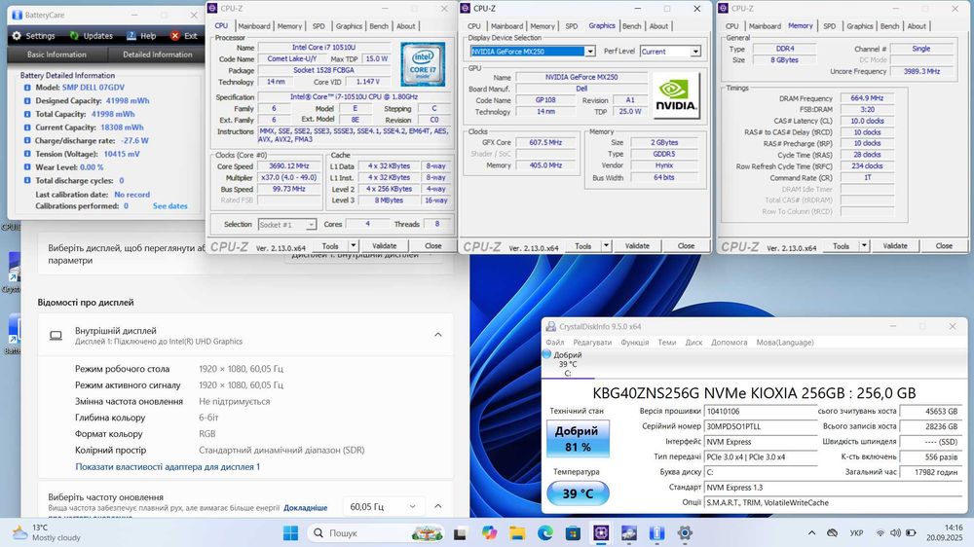The width and height of the screenshot is (974, 547).
Task: Open SPD tab in CPU-Z Graphics window
Action: coord(572,26)
